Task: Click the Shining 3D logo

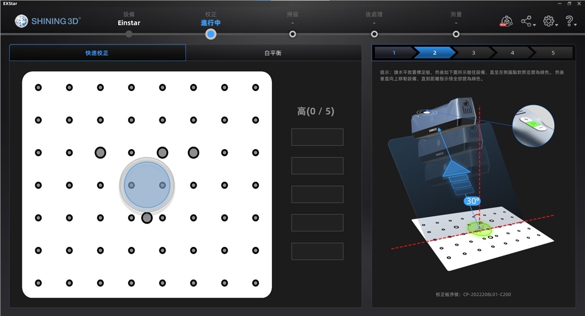Action: [x=48, y=22]
